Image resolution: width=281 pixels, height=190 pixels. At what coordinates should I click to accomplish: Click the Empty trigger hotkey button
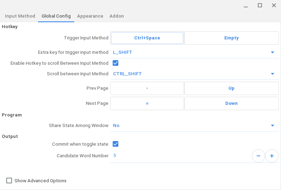click(x=231, y=38)
